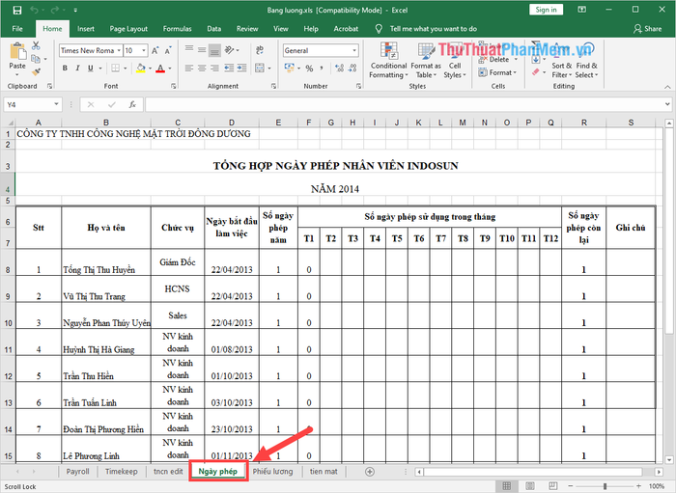Click the Increase Indent icon
This screenshot has width=676, height=493.
[241, 68]
